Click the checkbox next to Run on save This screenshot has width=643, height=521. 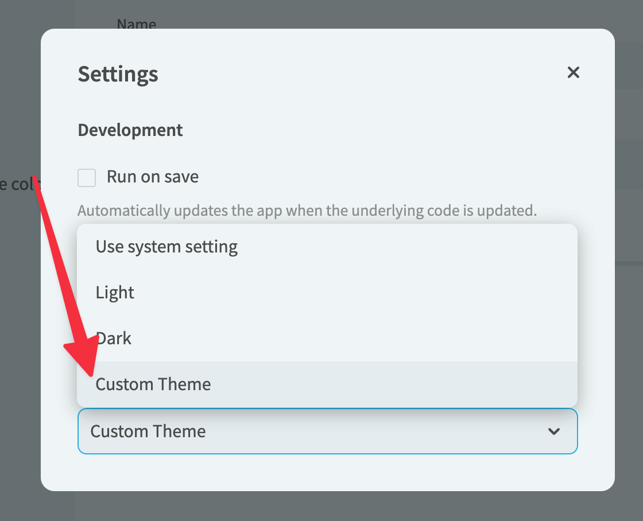(86, 178)
